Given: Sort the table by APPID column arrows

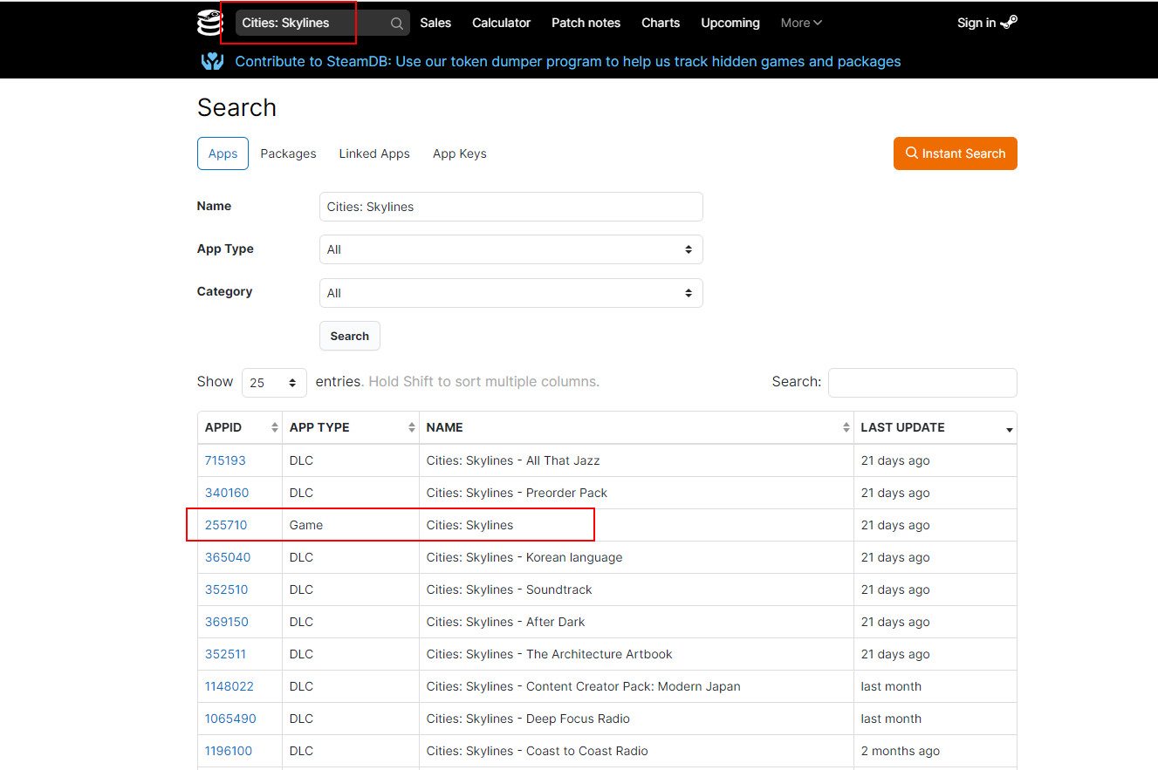Looking at the screenshot, I should coord(275,427).
